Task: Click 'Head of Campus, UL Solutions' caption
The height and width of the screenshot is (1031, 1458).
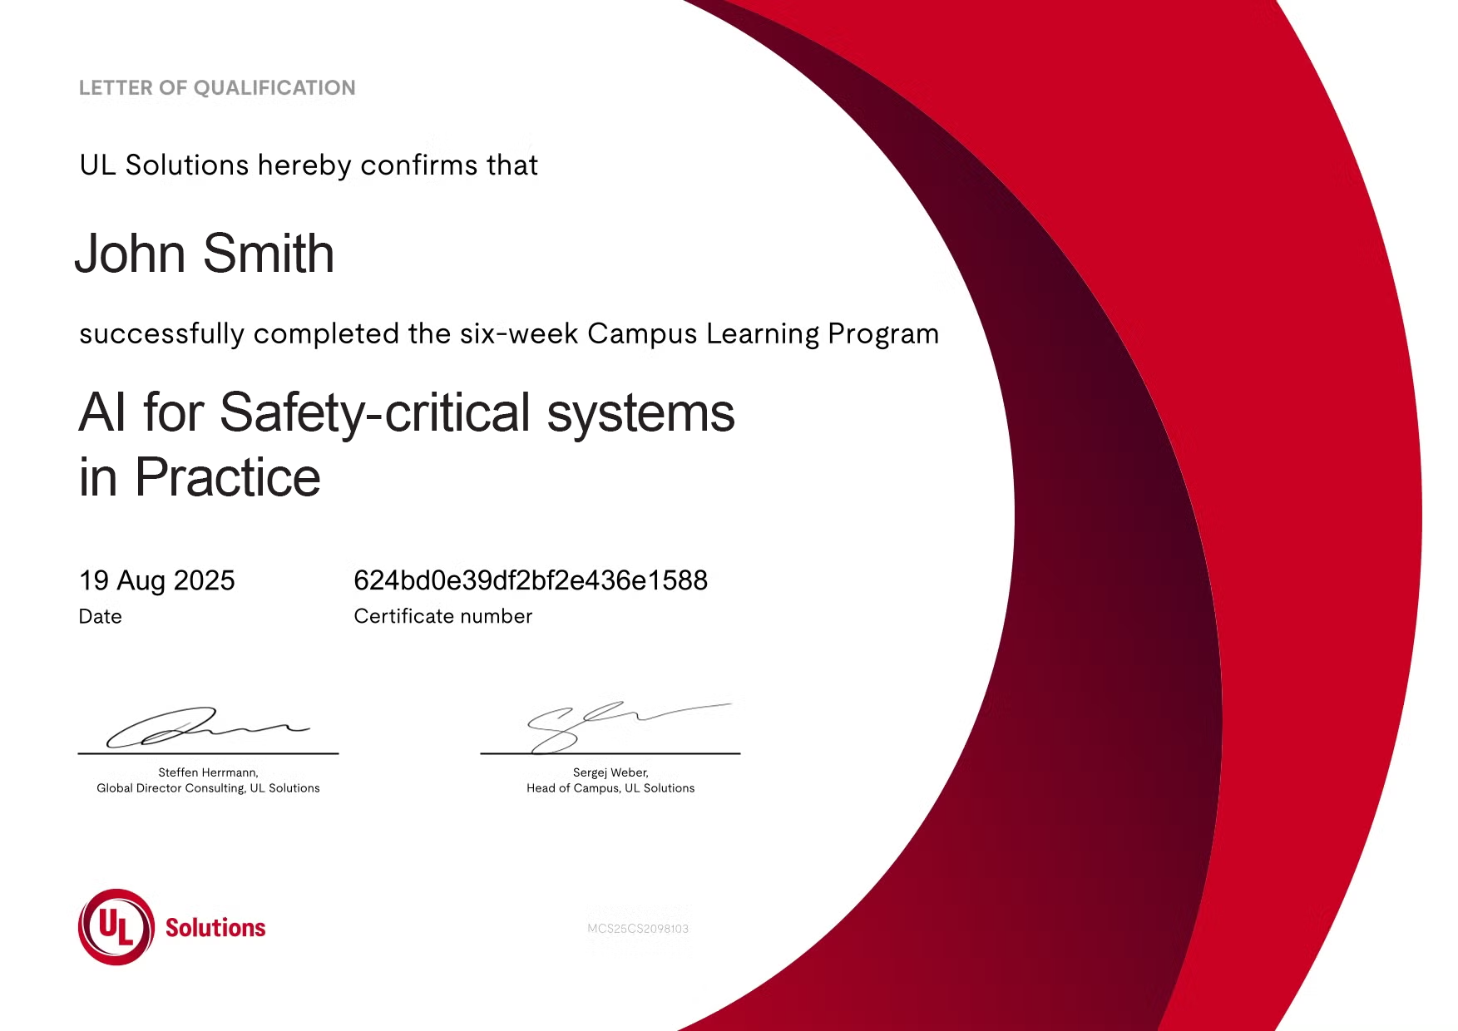Action: tap(610, 788)
